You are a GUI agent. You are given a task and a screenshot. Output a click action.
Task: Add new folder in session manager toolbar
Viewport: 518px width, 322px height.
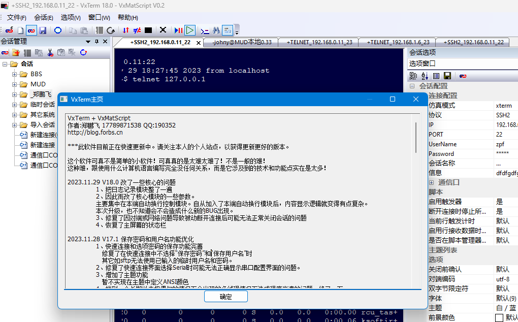point(16,52)
